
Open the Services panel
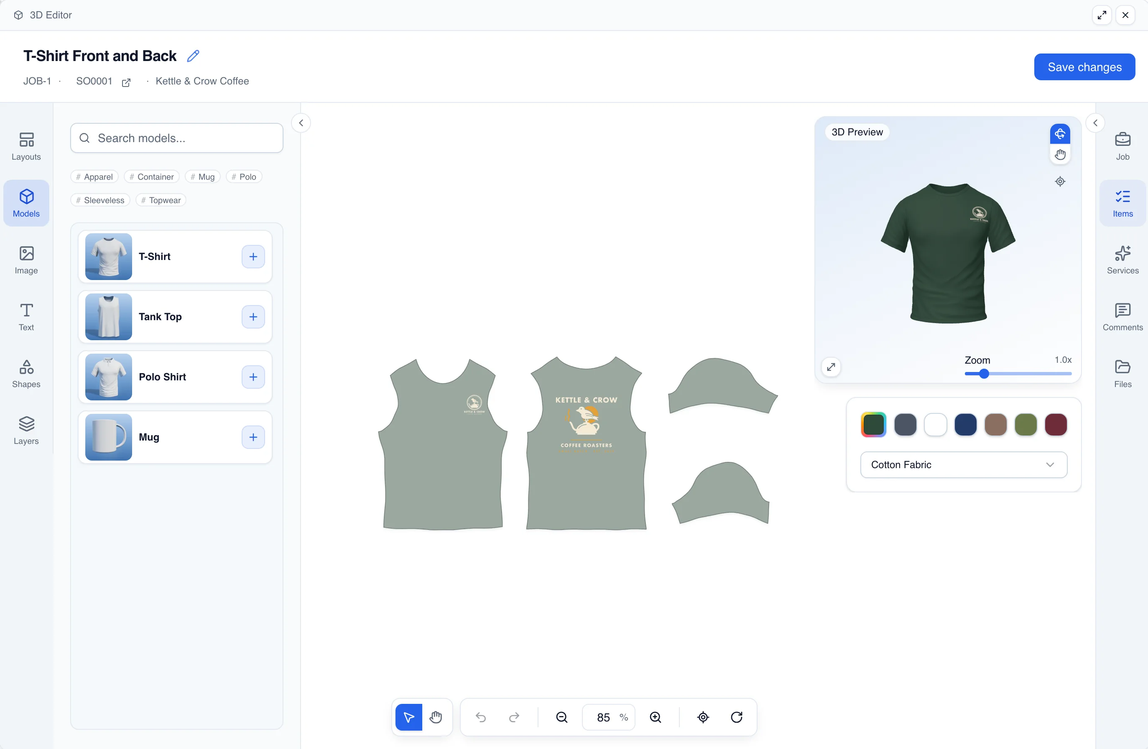coord(1122,260)
